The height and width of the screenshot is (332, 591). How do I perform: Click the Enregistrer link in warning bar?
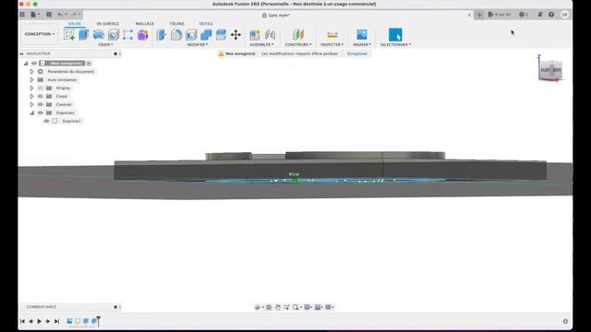tap(357, 53)
